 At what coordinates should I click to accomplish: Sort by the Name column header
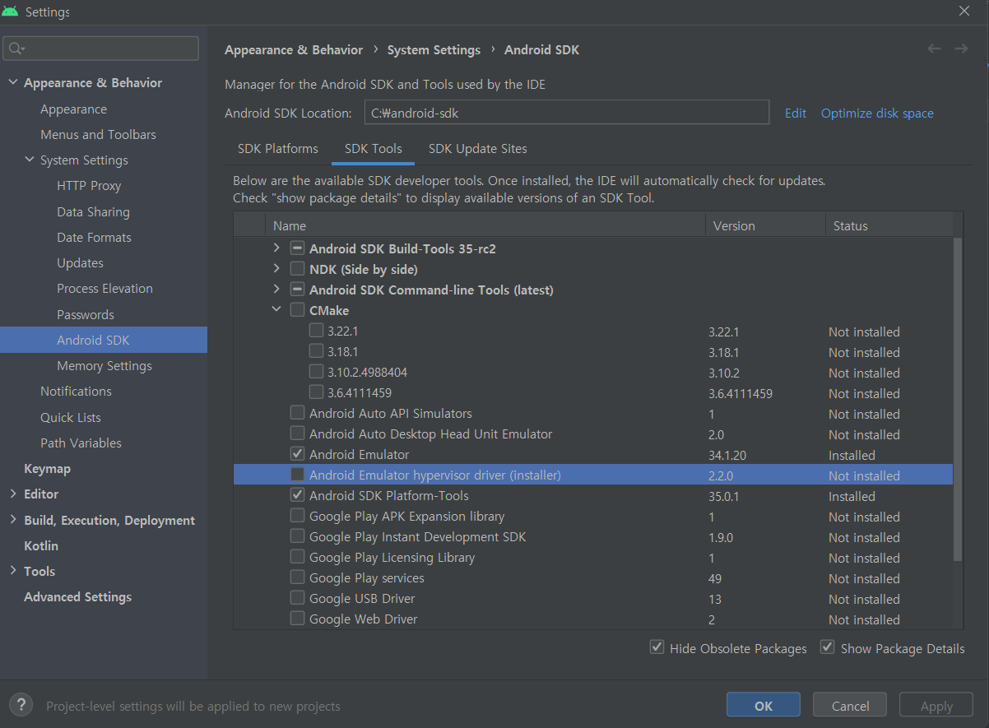(485, 225)
